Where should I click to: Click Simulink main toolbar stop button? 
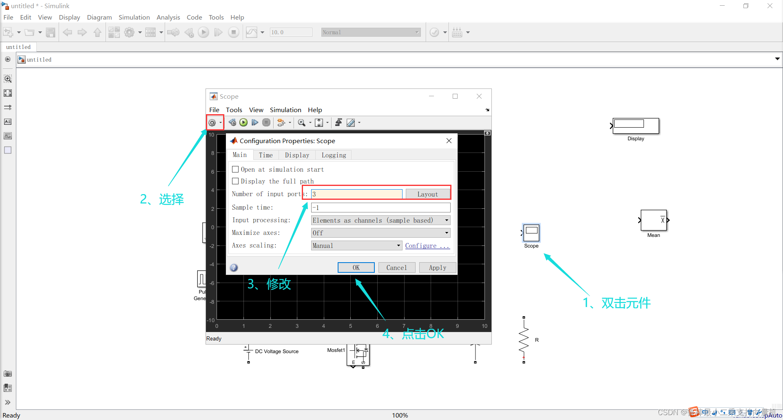234,32
